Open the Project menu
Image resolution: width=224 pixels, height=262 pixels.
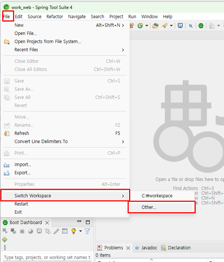116,17
